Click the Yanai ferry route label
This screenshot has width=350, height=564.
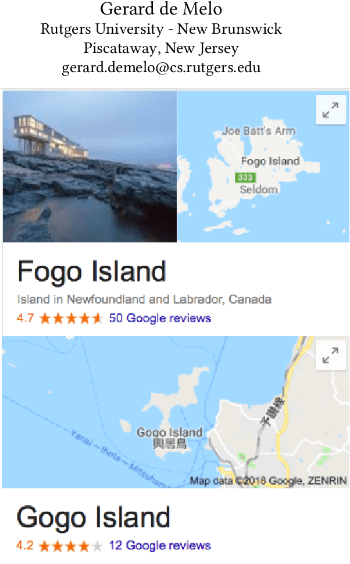coord(121,459)
